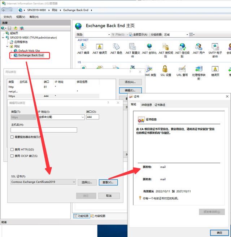Click 网站 in the address breadcrumb
The image size is (231, 237).
pyautogui.click(x=55, y=10)
